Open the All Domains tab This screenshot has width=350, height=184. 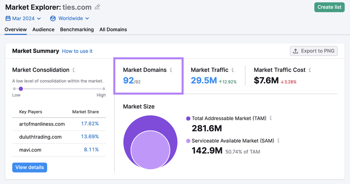(113, 30)
